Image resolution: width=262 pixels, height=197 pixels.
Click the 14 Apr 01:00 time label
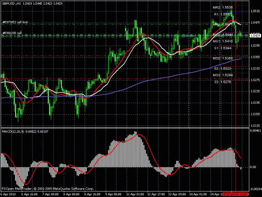[x=198, y=194]
